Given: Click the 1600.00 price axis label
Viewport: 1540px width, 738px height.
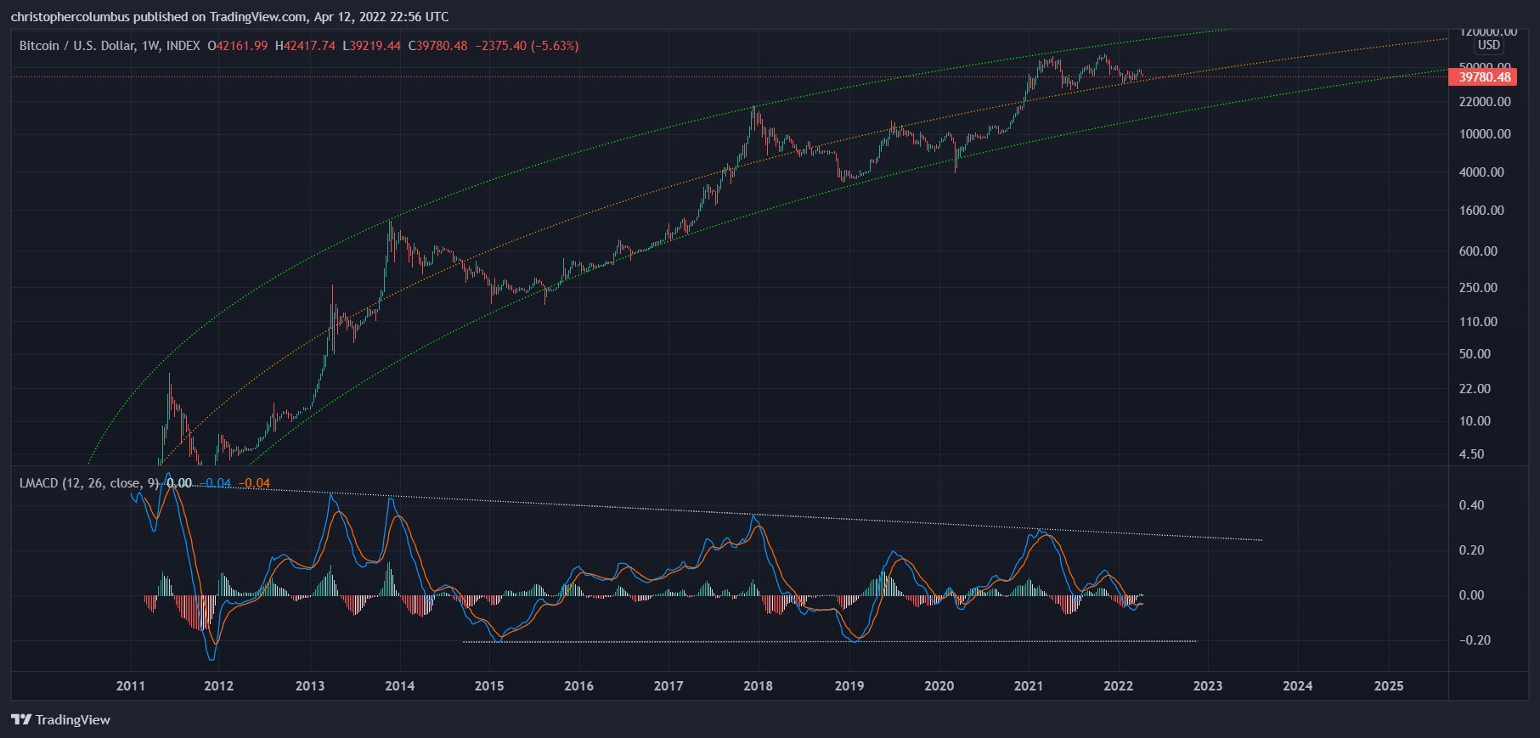Looking at the screenshot, I should [1481, 211].
